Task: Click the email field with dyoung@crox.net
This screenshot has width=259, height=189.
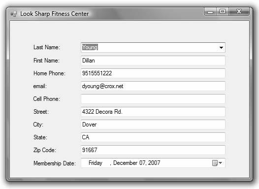Action: [153, 86]
